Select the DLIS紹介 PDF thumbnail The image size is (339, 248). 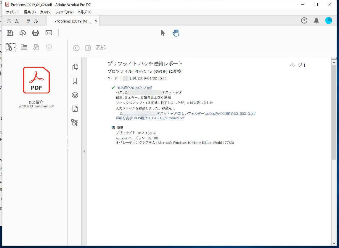coord(36,80)
